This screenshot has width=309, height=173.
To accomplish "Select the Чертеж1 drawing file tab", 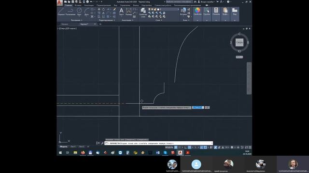I will click(84, 24).
